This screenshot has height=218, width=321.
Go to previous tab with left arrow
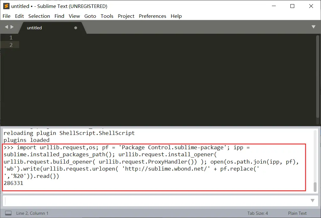[x=6, y=27]
